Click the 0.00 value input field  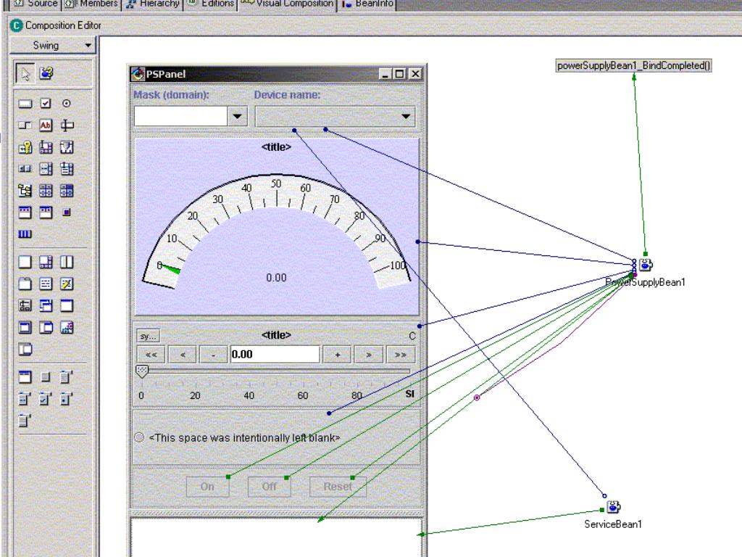coord(275,354)
